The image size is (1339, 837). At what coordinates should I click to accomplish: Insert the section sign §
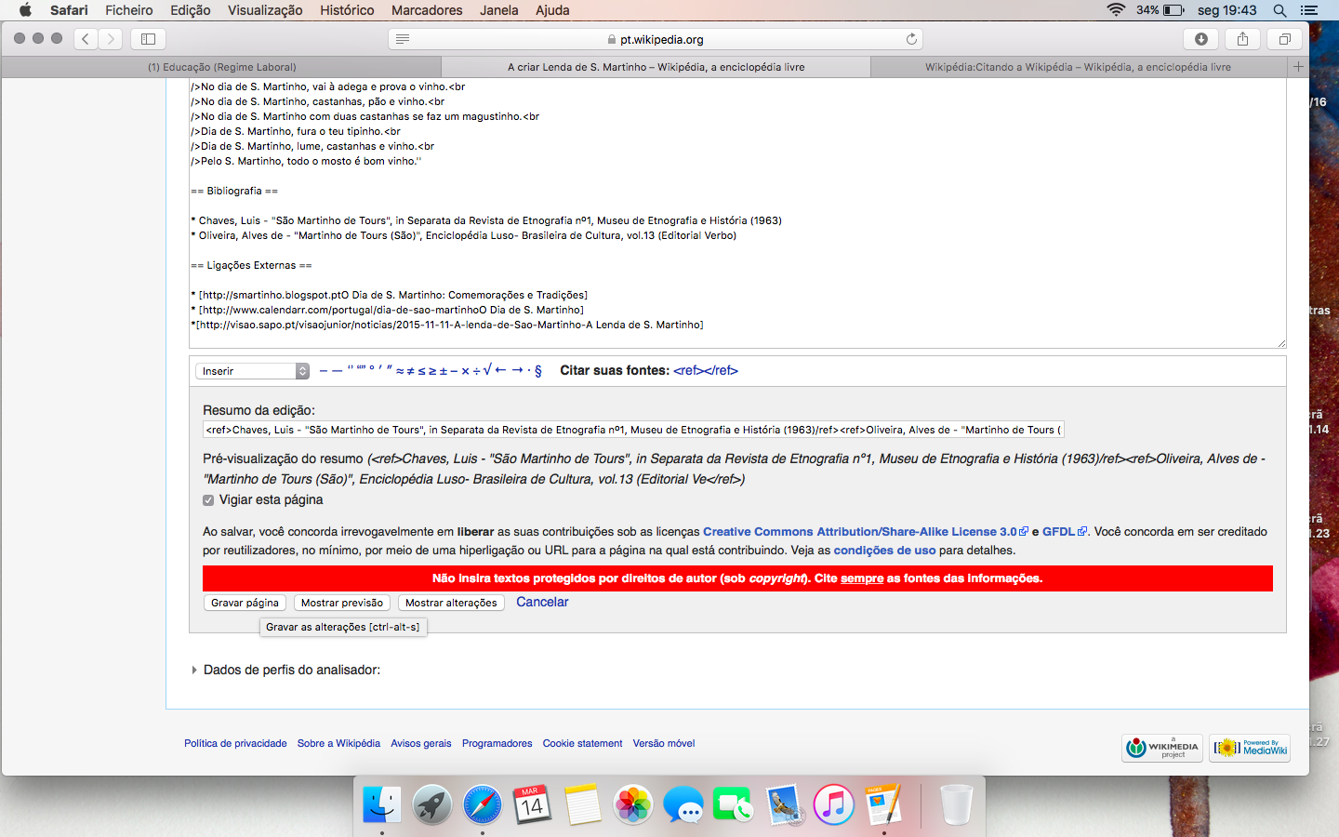(538, 370)
